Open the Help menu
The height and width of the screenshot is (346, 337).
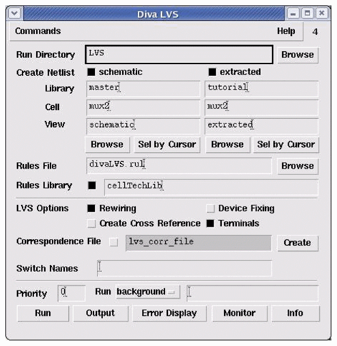click(286, 31)
